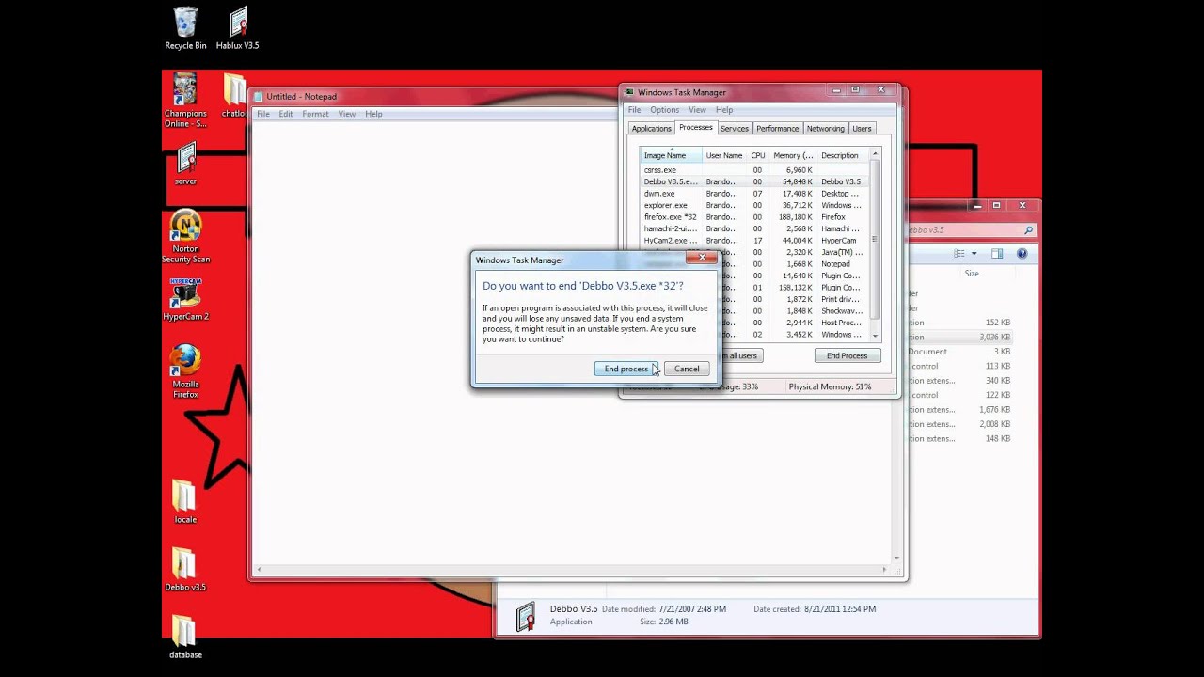Select the explorer.exe process row
The width and height of the screenshot is (1204, 677).
click(755, 205)
